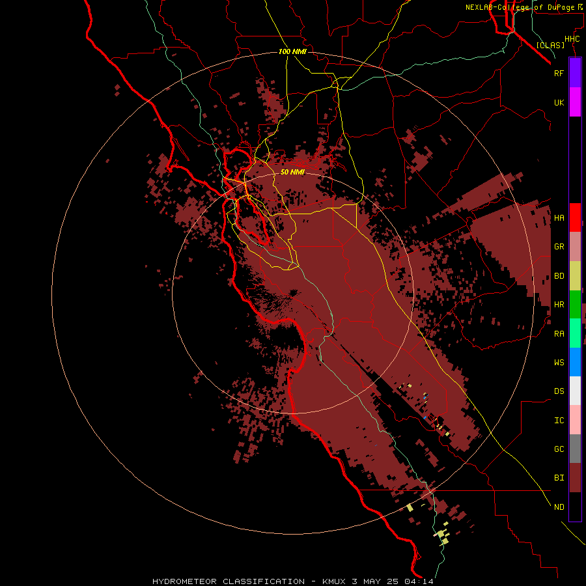Screen dimensions: 586x586
Task: Click the BI brown legend swatch
Action: (x=575, y=478)
